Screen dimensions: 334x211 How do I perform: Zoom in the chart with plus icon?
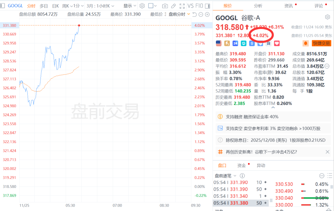tap(207, 14)
